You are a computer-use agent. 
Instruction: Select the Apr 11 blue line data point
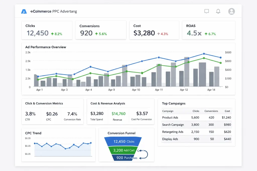[x=159, y=57]
